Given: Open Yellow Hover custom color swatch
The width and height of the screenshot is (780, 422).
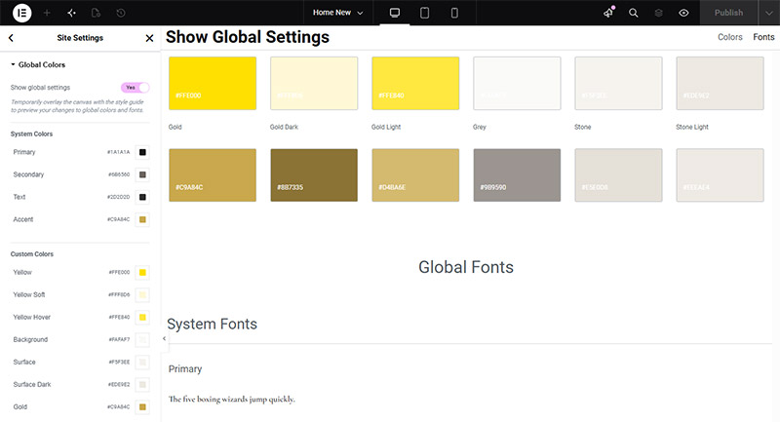Looking at the screenshot, I should coord(142,317).
